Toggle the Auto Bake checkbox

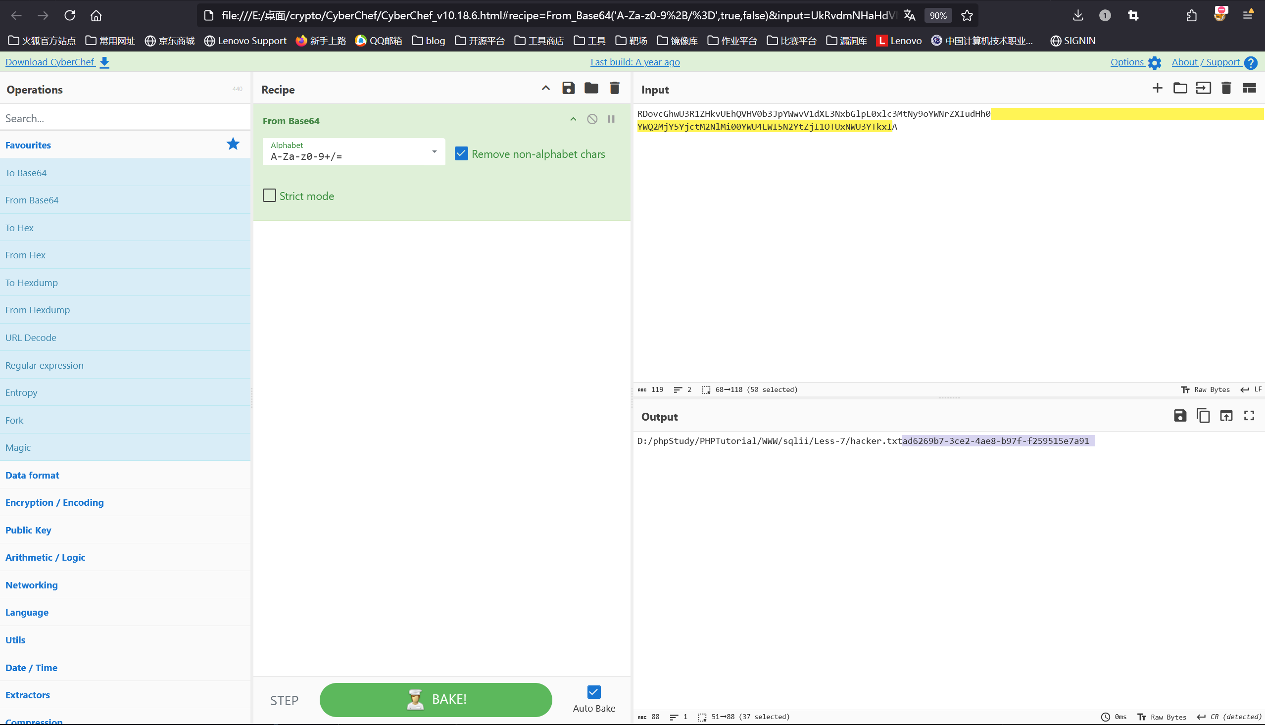(x=593, y=692)
